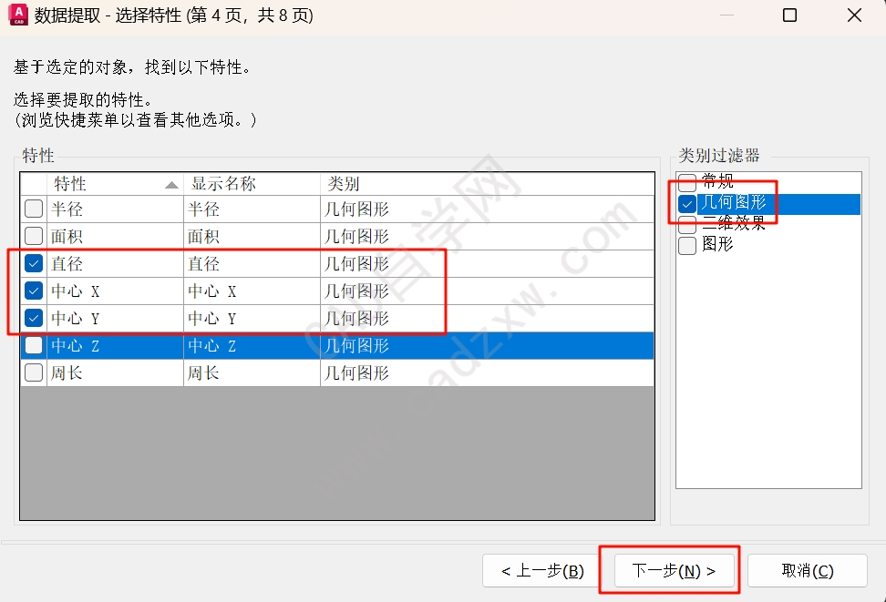
Task: Cancel the wizard with 取消(C)
Action: (808, 570)
